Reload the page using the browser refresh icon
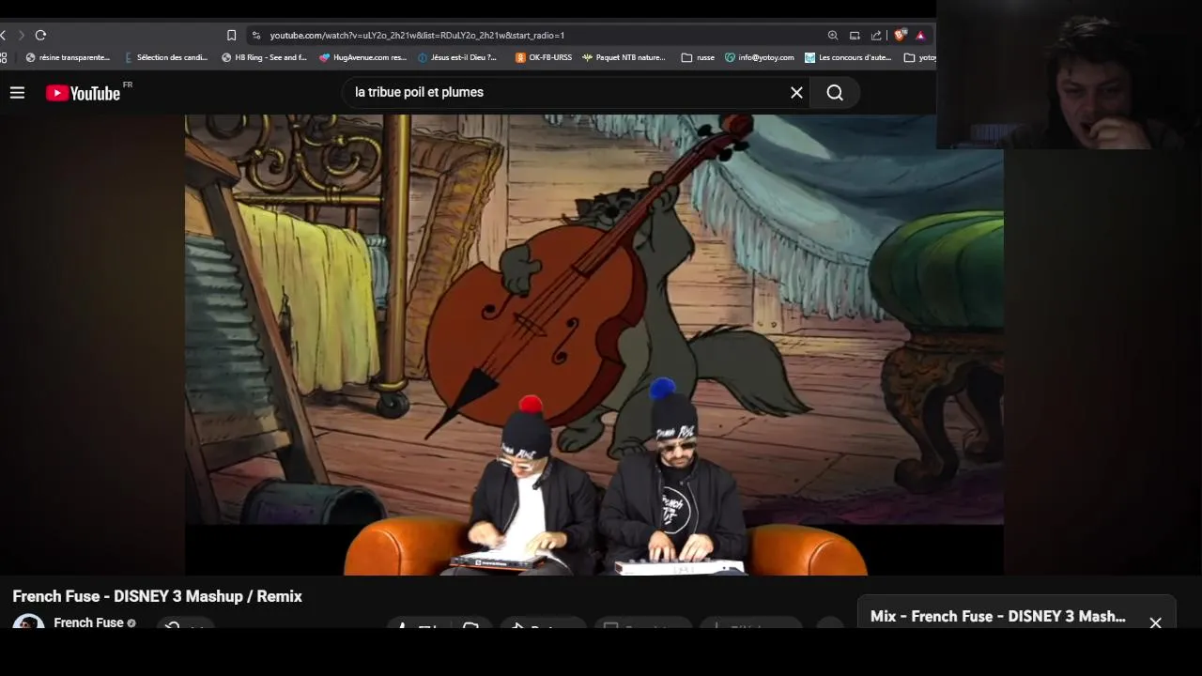Viewport: 1202px width, 676px height. click(40, 35)
